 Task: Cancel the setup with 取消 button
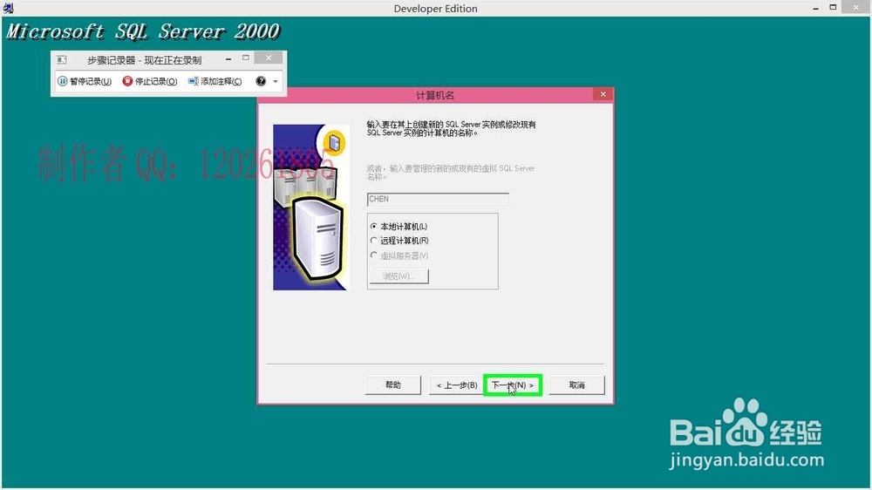pyautogui.click(x=576, y=385)
